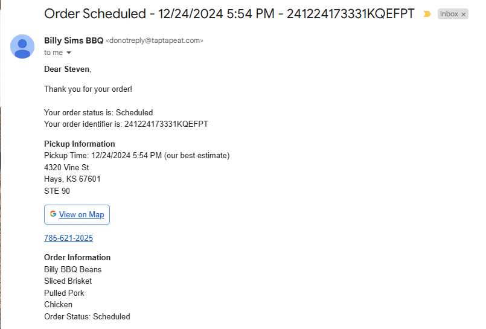The height and width of the screenshot is (329, 486).
Task: Click the Billy BBQ Beans order item
Action: point(72,269)
